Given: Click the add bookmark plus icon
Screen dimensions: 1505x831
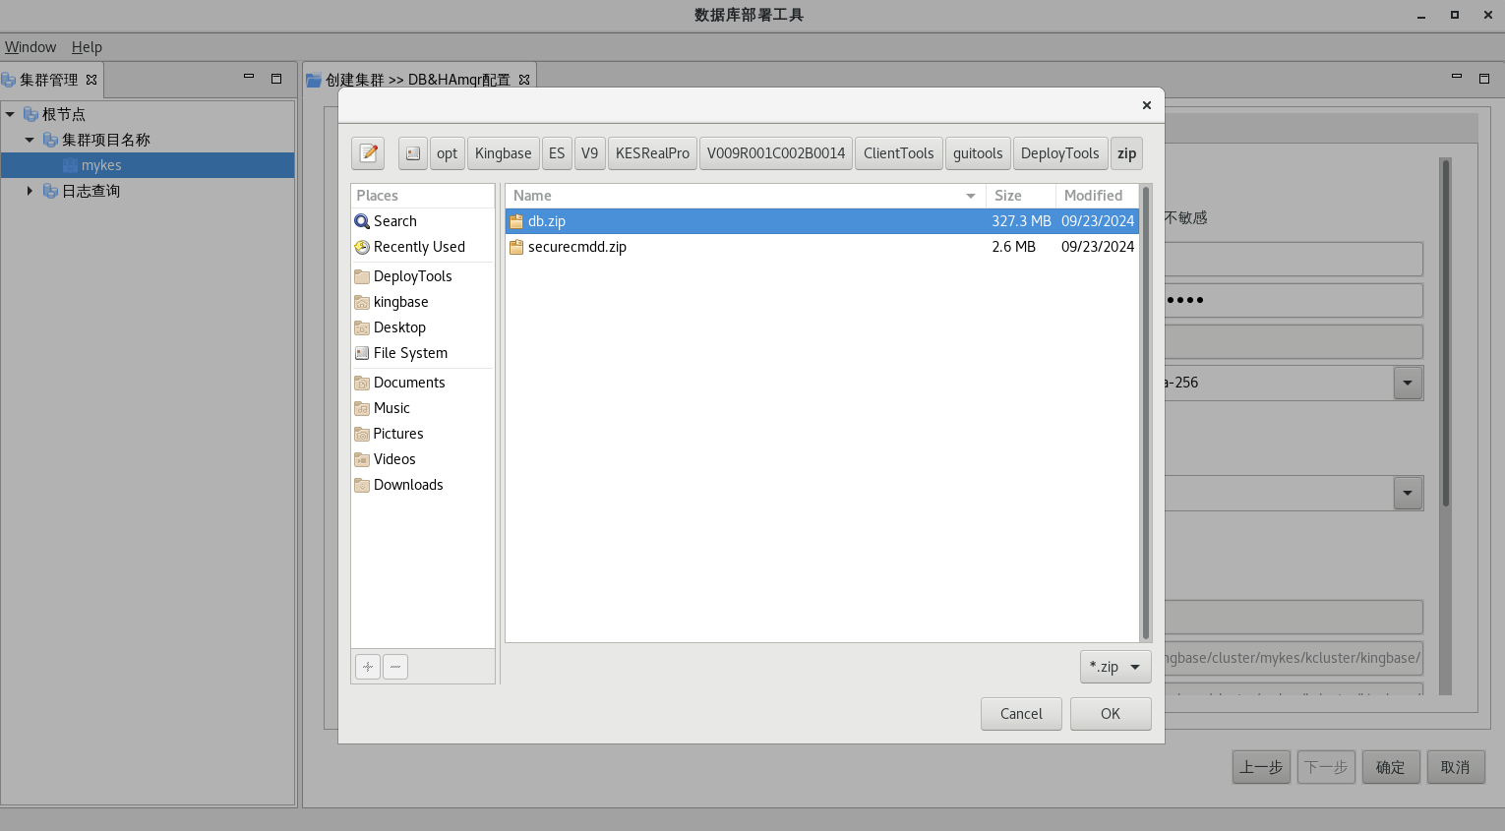Looking at the screenshot, I should tap(368, 667).
